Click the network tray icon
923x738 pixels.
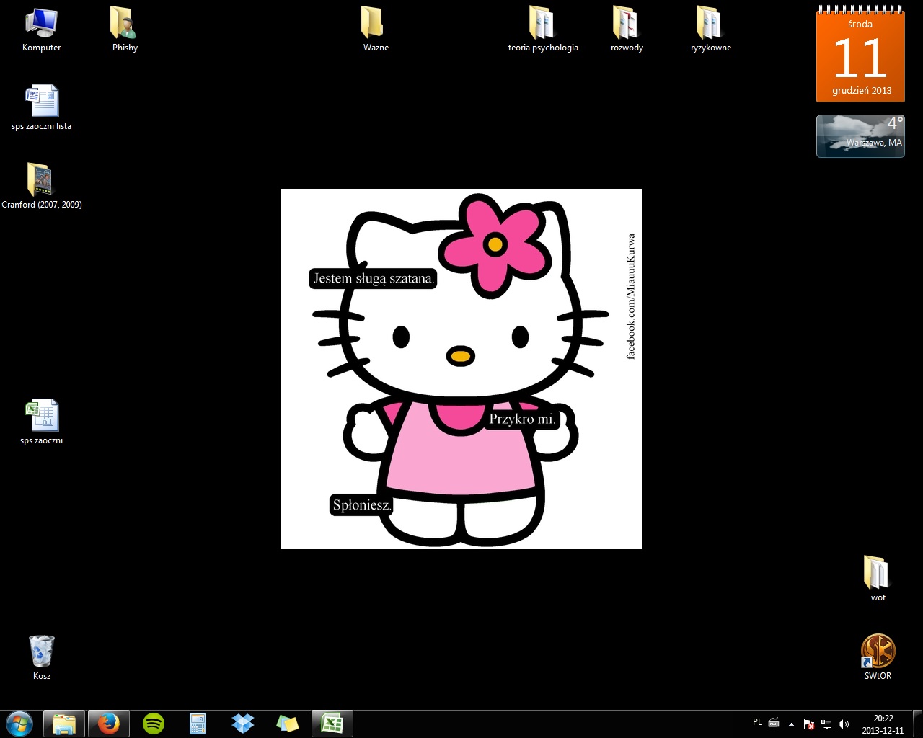coord(826,724)
